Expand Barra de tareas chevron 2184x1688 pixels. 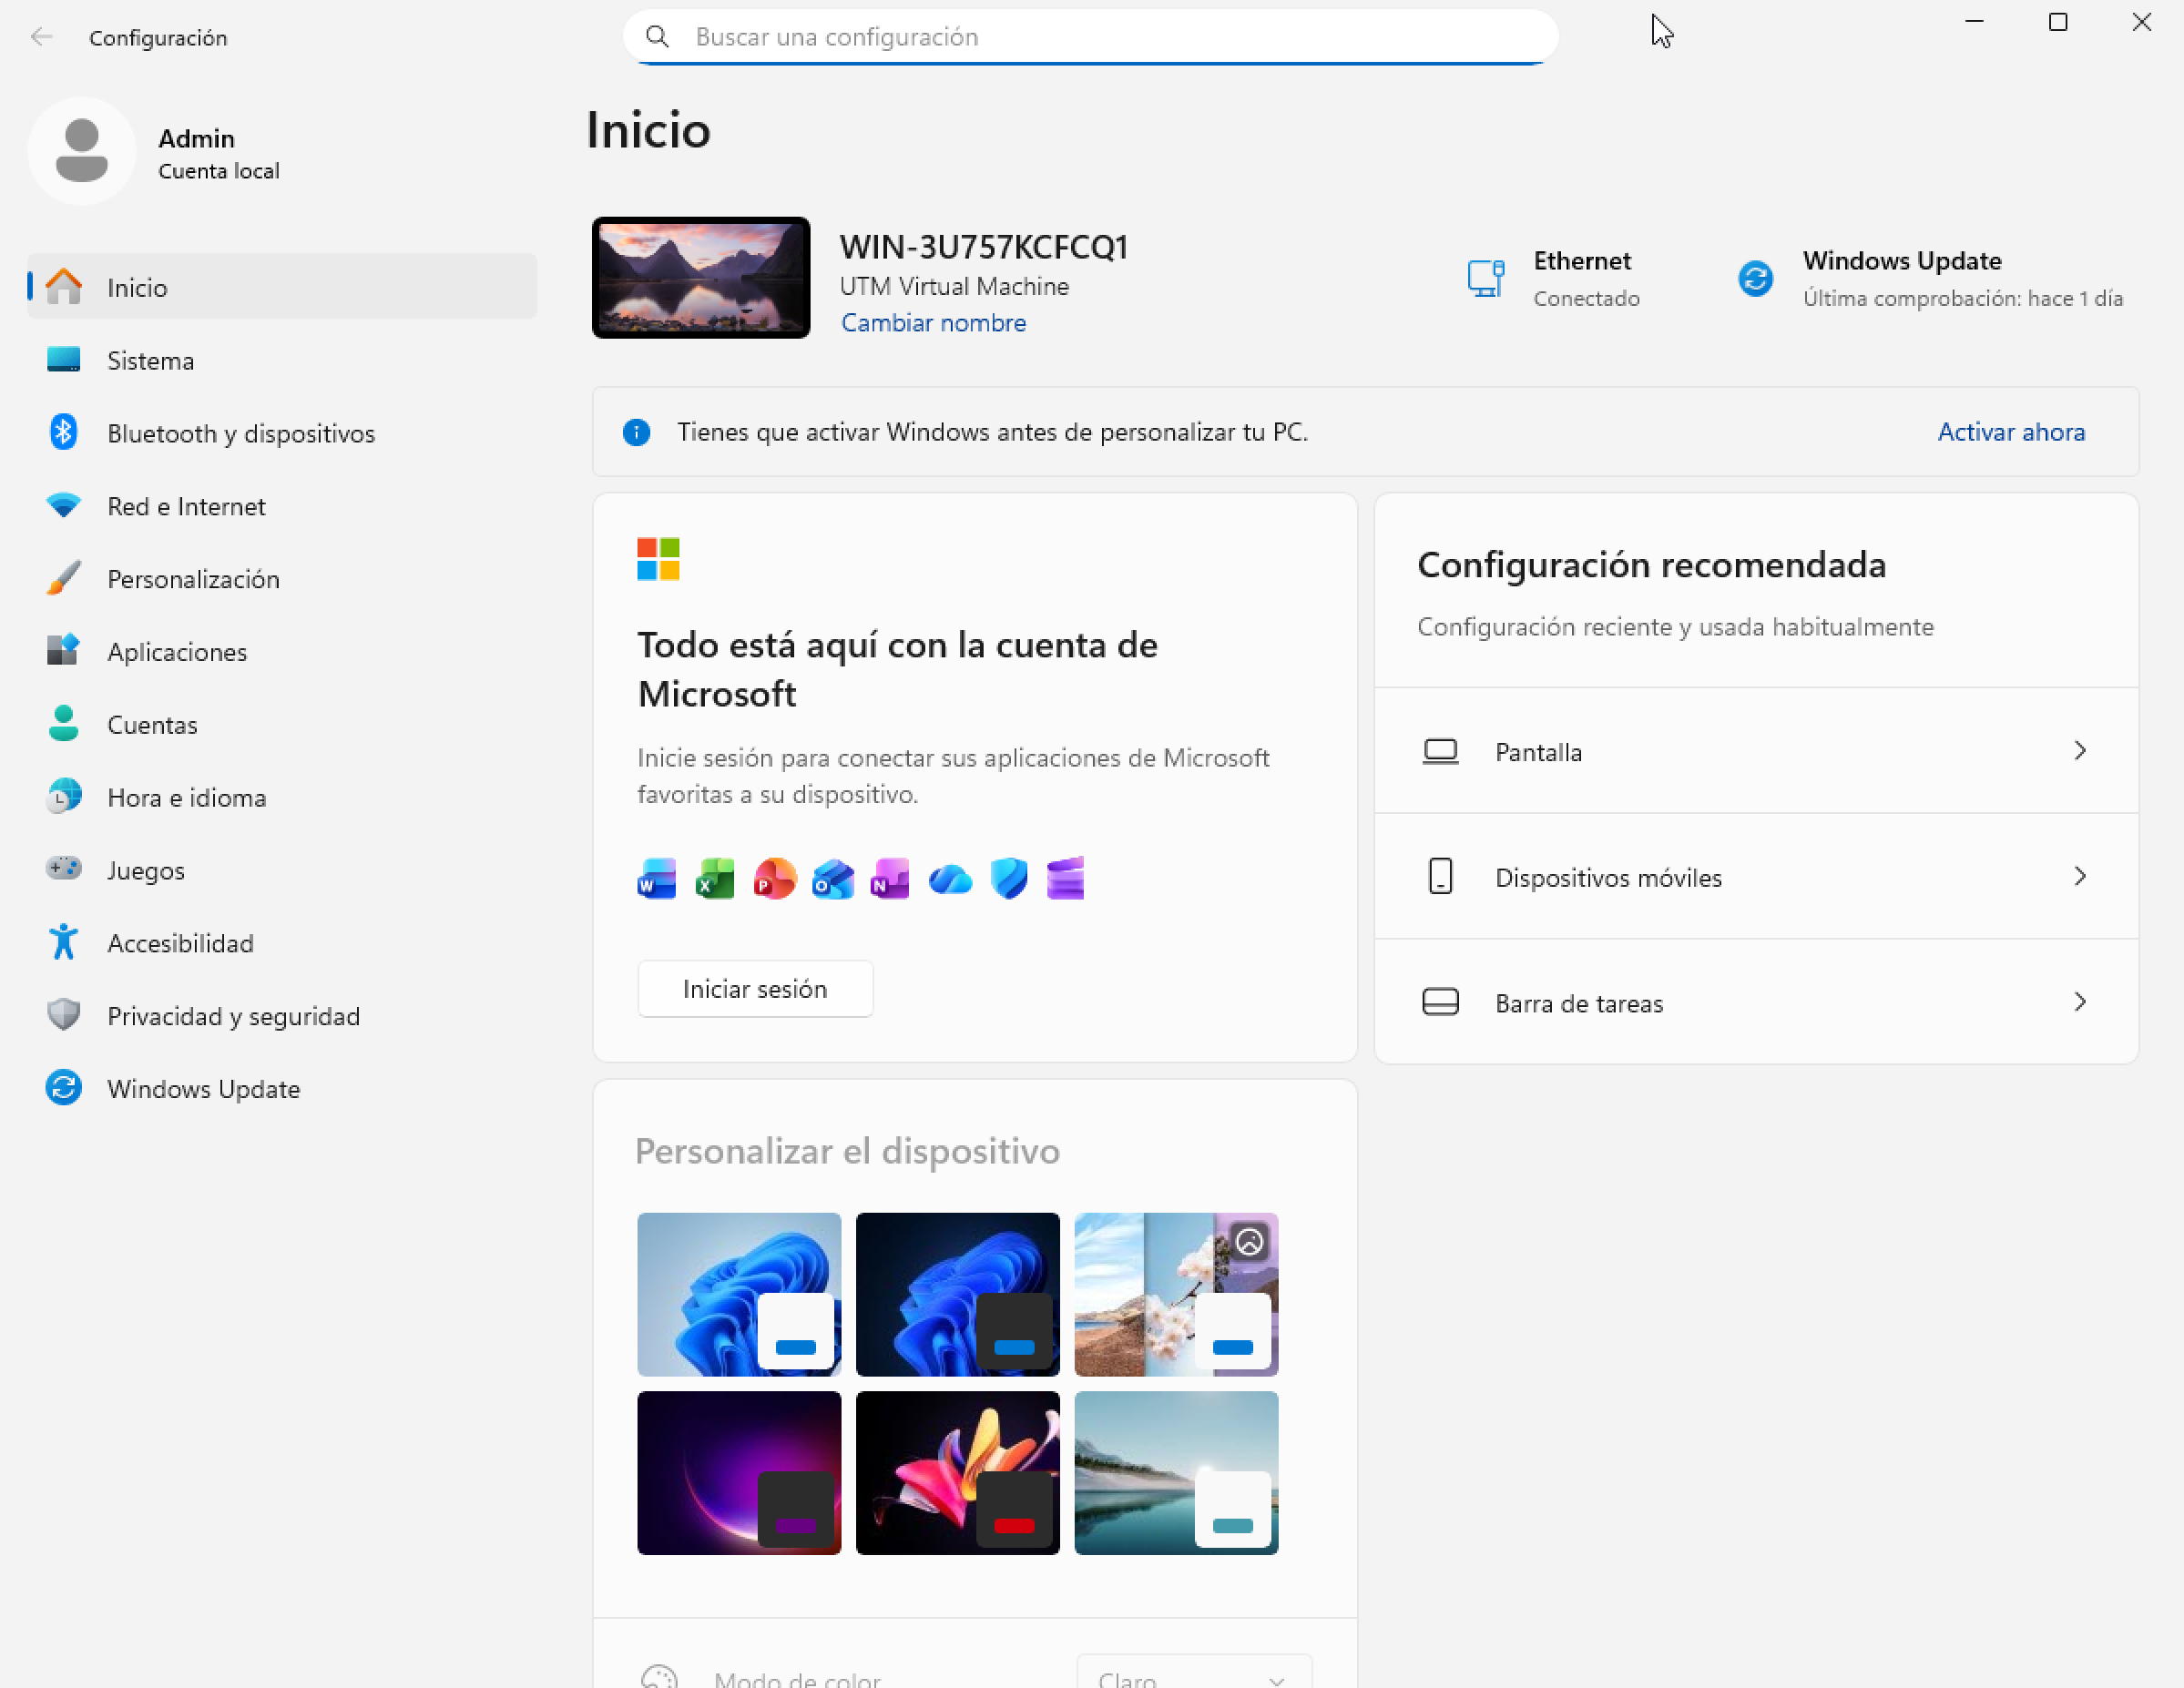[2080, 1002]
